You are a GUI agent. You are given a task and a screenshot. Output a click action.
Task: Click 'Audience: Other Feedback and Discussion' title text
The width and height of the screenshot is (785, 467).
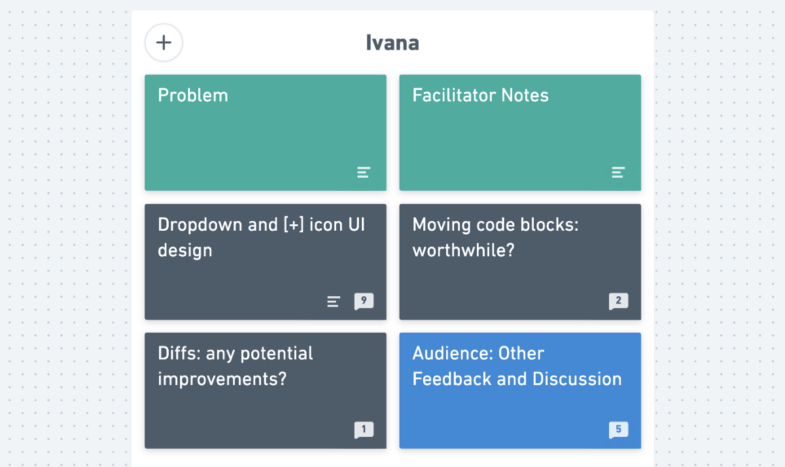(517, 366)
